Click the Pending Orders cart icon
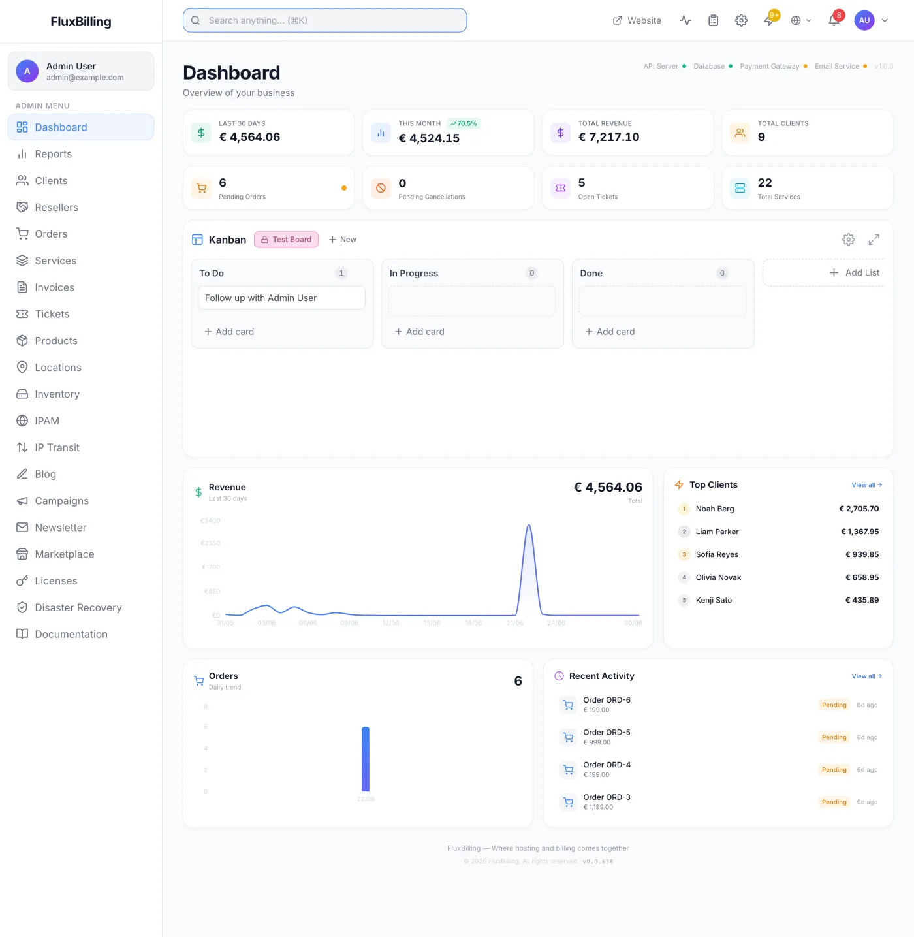Viewport: 914px width, 937px height. (201, 188)
